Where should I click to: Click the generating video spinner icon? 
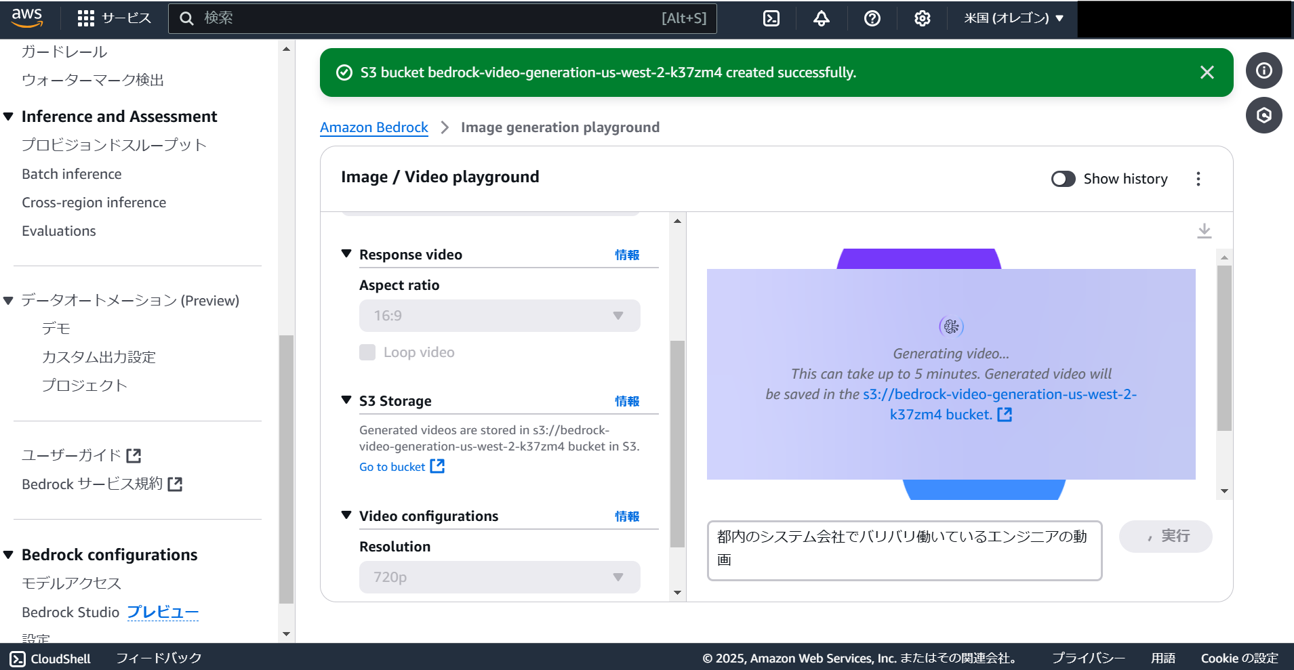point(951,327)
